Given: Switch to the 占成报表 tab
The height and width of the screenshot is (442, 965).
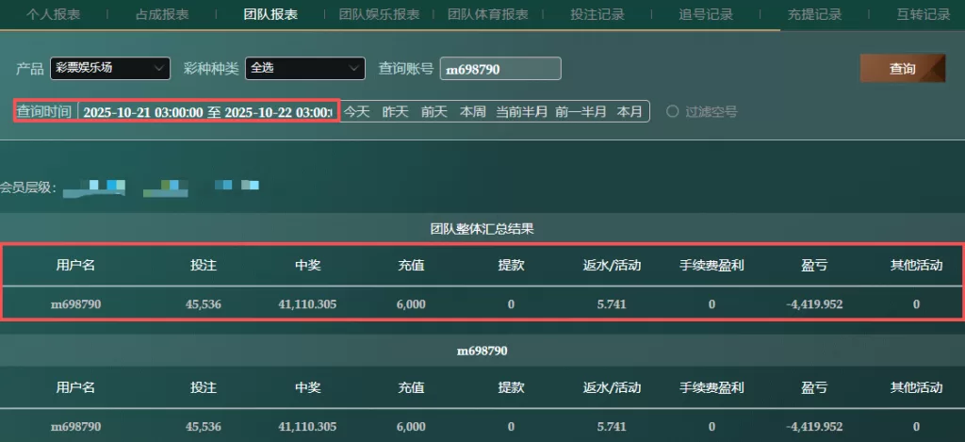Looking at the screenshot, I should [x=162, y=14].
